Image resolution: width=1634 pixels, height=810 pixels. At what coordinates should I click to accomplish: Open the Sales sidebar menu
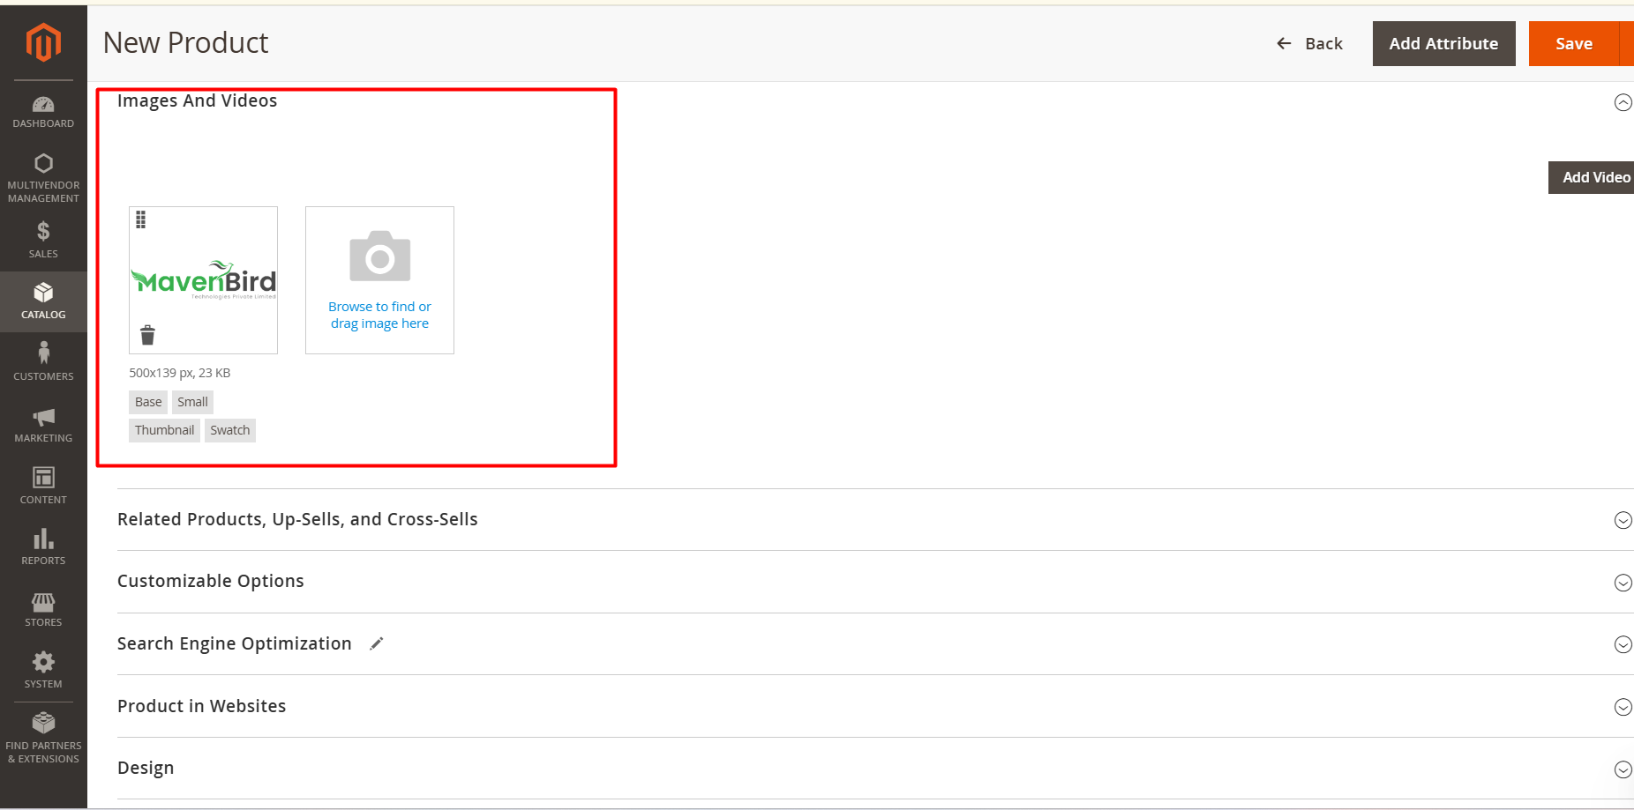43,240
